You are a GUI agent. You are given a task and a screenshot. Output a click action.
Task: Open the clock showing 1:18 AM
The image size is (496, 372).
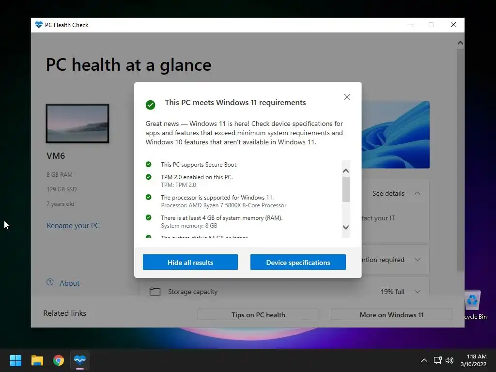(473, 360)
